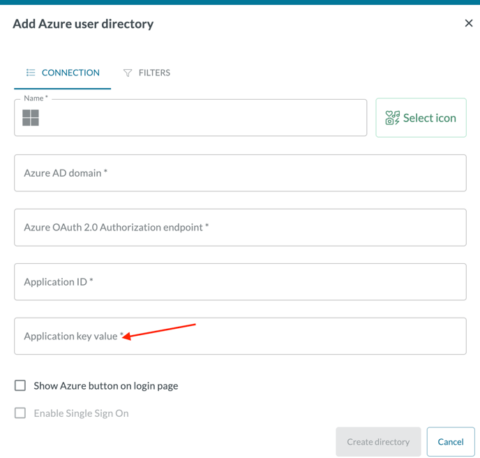Screen dimensions: 480x458
Task: Click the funnel icon beside Filters
Action: point(128,73)
